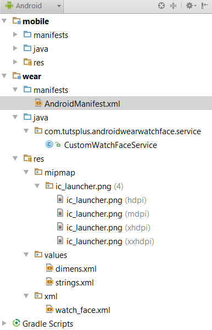Select mobile manifests folder label
Viewport: 212px width, 330px height.
click(x=51, y=35)
